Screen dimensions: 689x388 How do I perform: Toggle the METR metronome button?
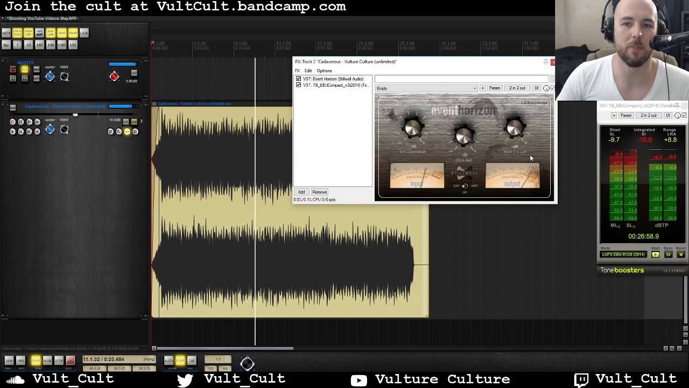tap(6, 33)
